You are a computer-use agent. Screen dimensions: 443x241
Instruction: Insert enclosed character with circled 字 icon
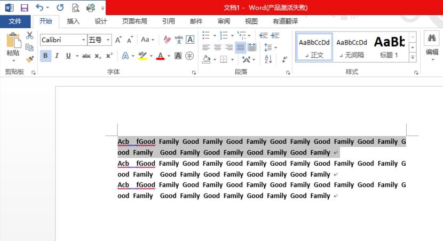(x=189, y=56)
